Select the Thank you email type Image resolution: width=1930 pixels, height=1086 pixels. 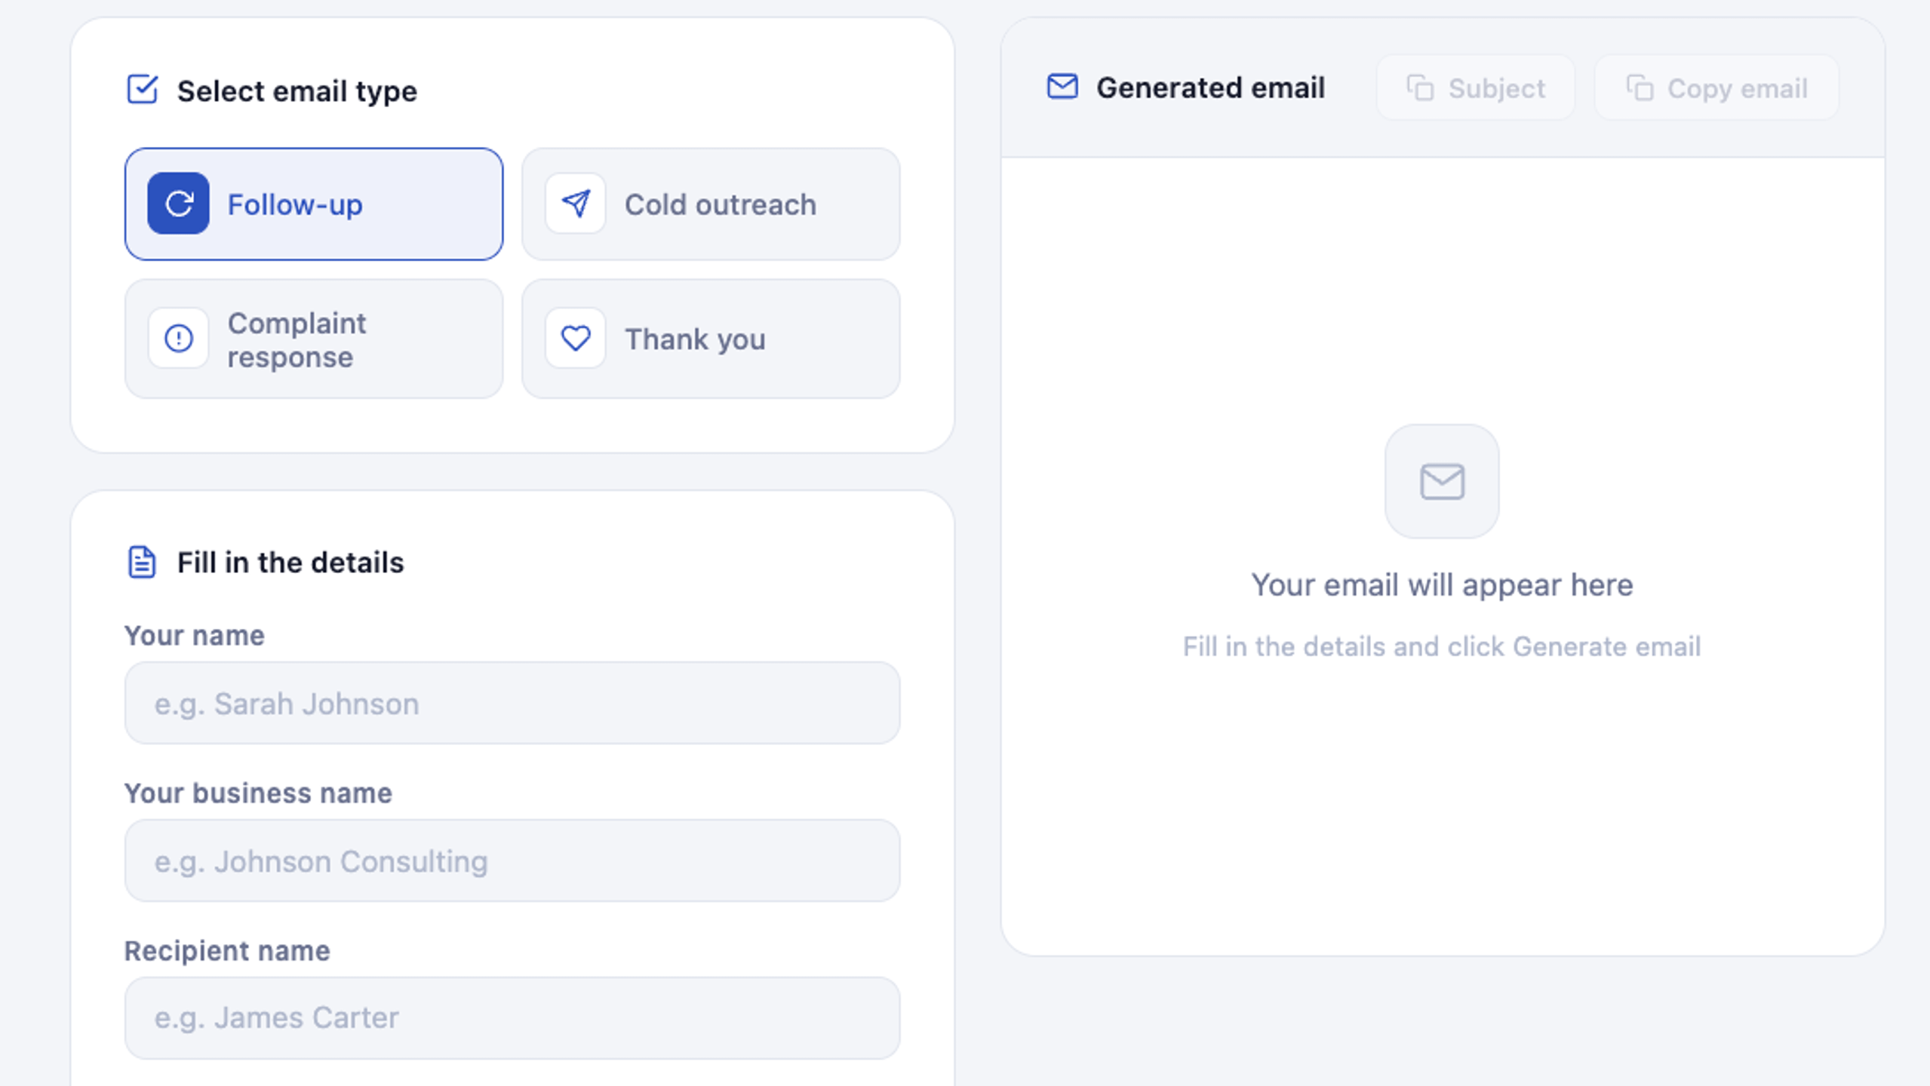click(711, 339)
